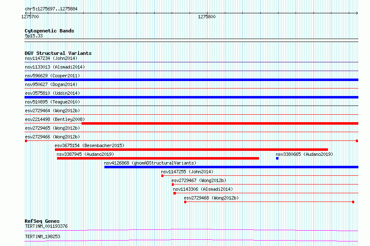Click esv2729466 right red endpoint marker

tap(357, 141)
